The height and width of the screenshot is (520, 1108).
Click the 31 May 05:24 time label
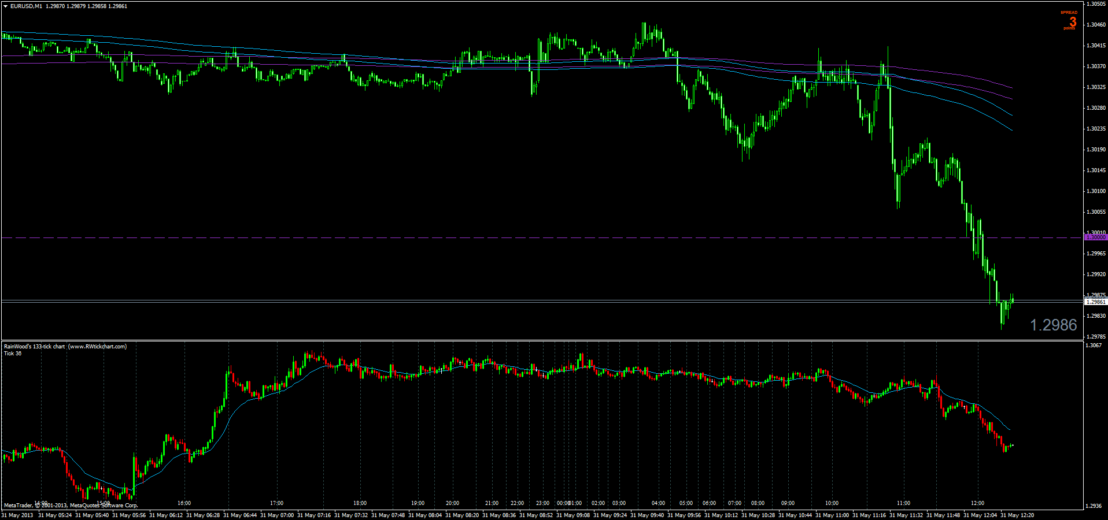(x=55, y=515)
